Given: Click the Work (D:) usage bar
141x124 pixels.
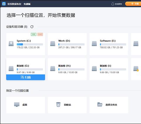Looking at the screenshot, I should (x=71, y=44).
